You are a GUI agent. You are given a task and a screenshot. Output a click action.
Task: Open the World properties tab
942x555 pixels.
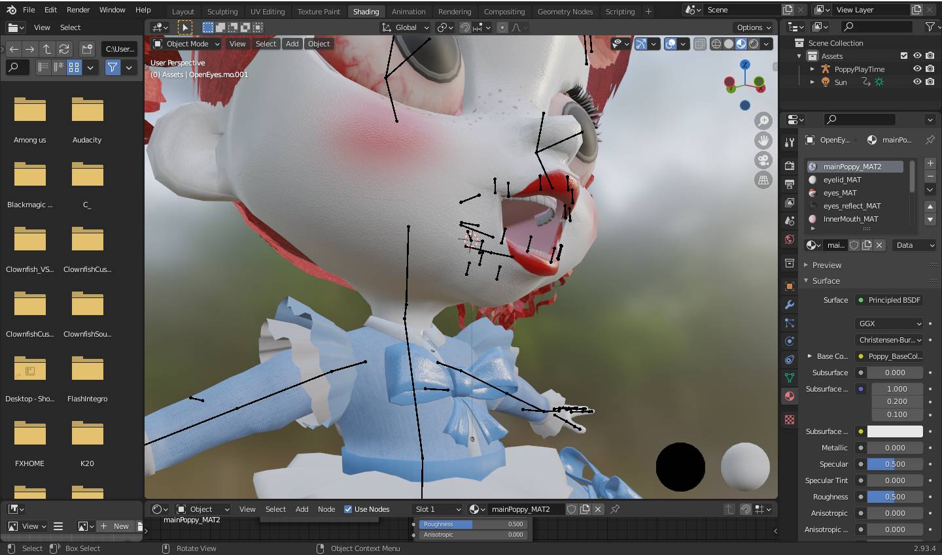click(x=790, y=239)
